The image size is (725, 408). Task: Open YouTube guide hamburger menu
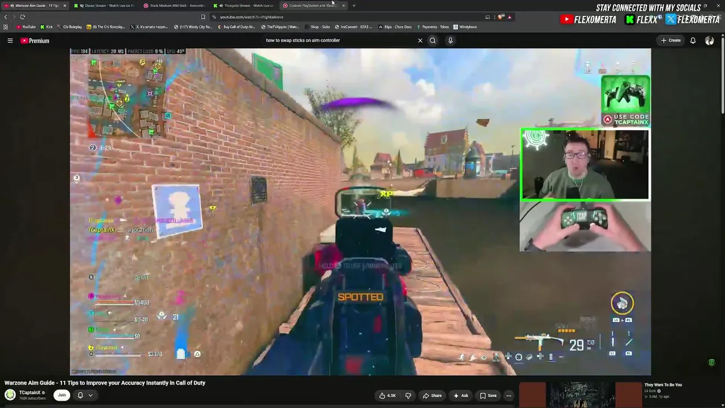[x=10, y=40]
